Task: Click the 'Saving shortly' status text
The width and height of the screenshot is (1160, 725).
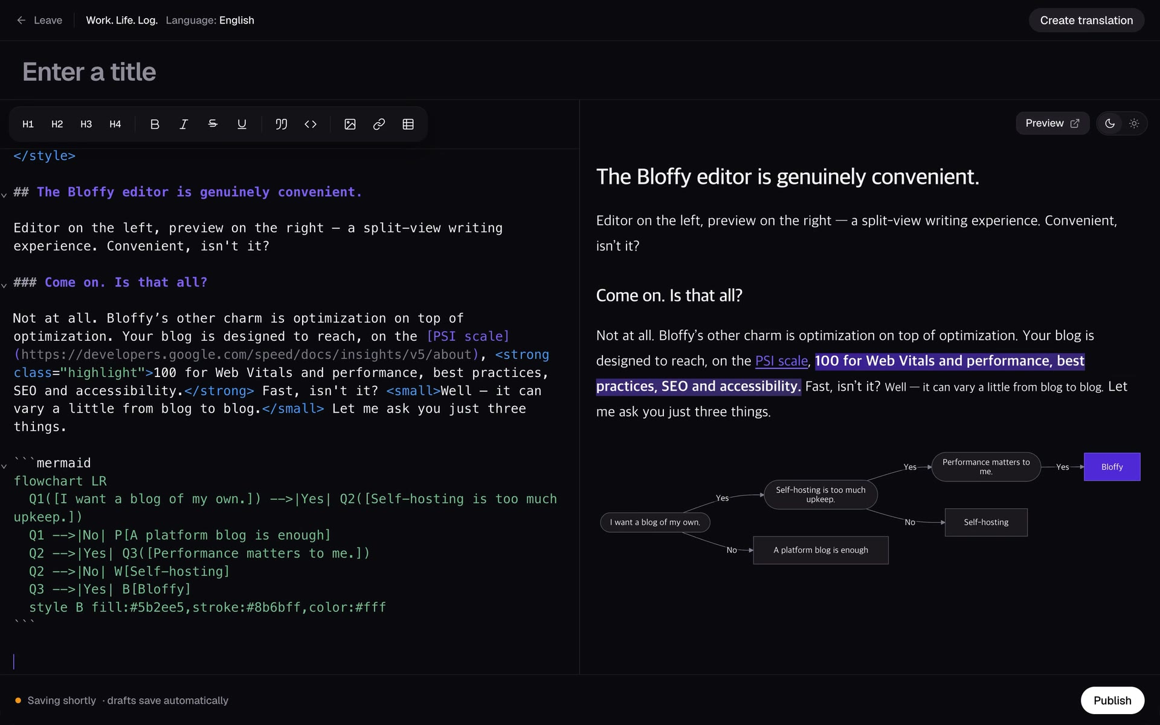Action: tap(62, 700)
